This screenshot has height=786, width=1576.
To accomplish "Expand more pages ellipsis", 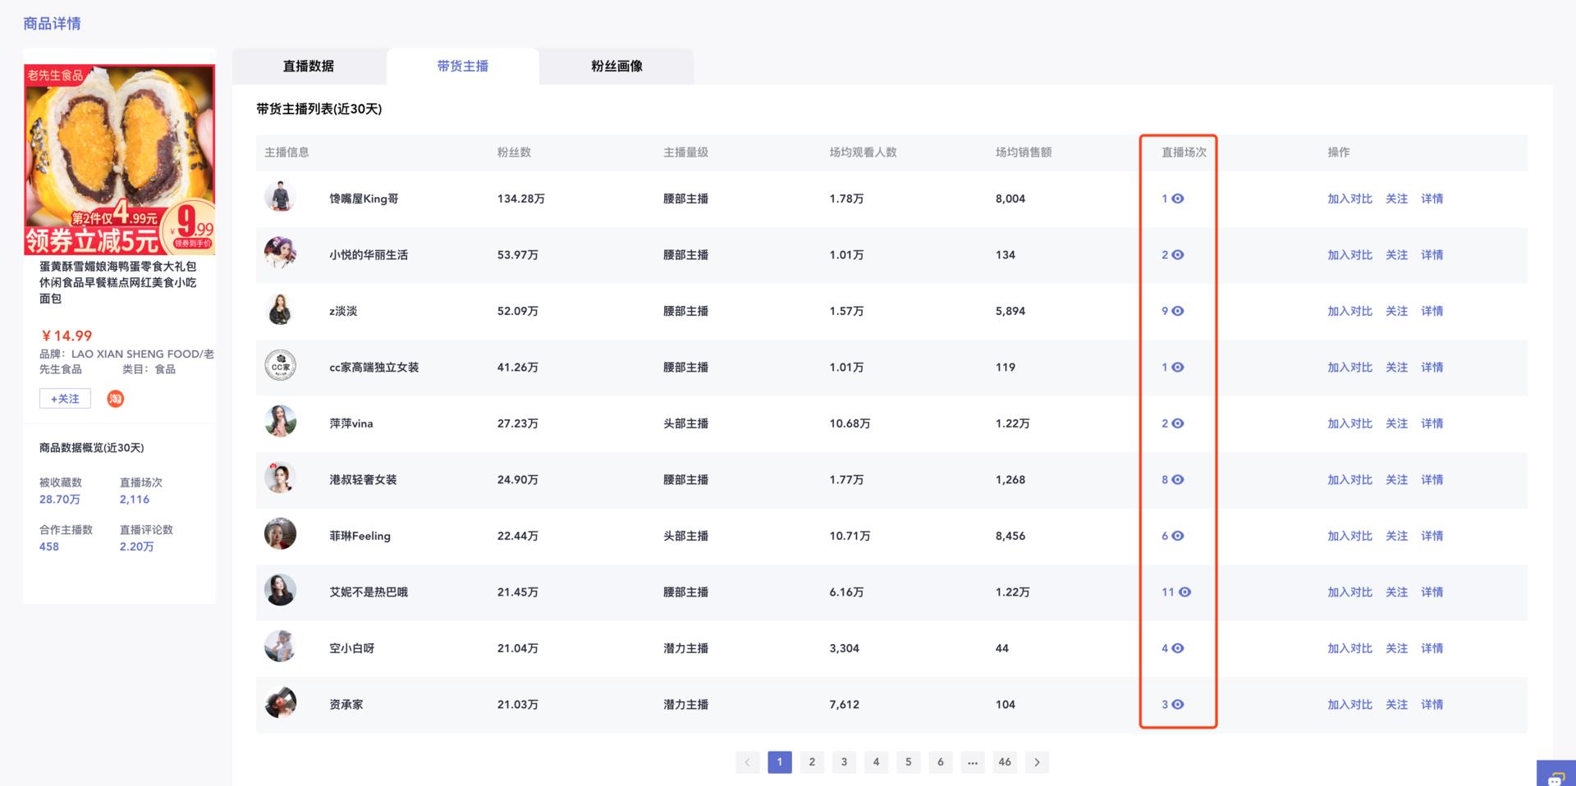I will coord(973,762).
